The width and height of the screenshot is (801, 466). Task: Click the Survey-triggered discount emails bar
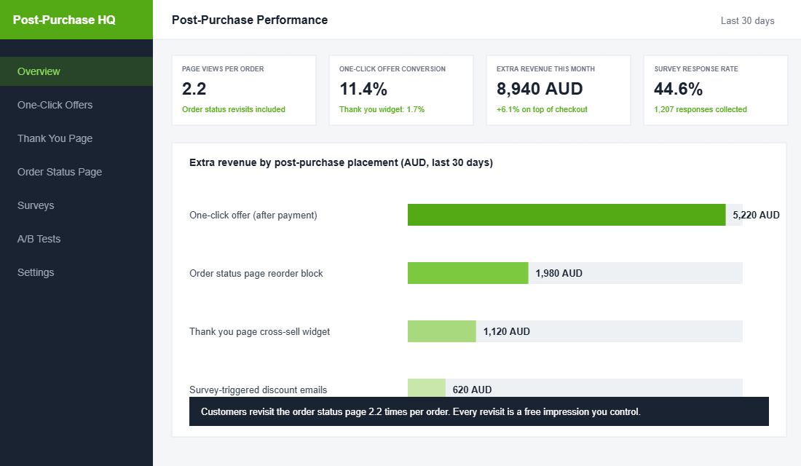coord(427,388)
